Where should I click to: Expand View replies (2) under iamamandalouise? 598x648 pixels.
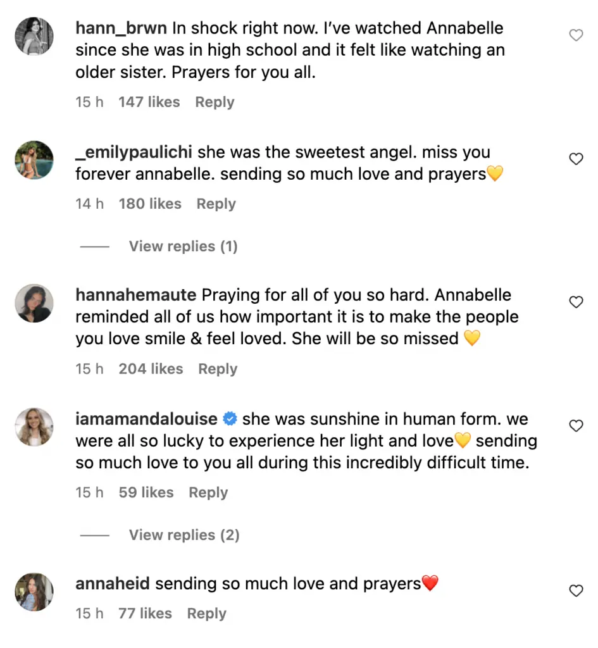[x=184, y=535]
